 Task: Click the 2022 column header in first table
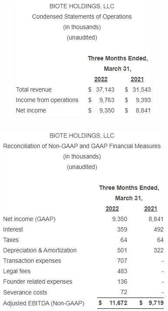(x=101, y=79)
